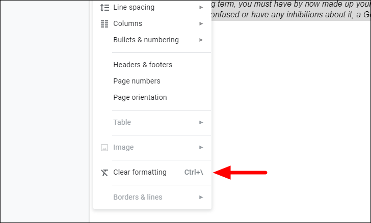The image size is (371, 223).
Task: Expand the Line spacing submenu arrow
Action: pos(201,8)
